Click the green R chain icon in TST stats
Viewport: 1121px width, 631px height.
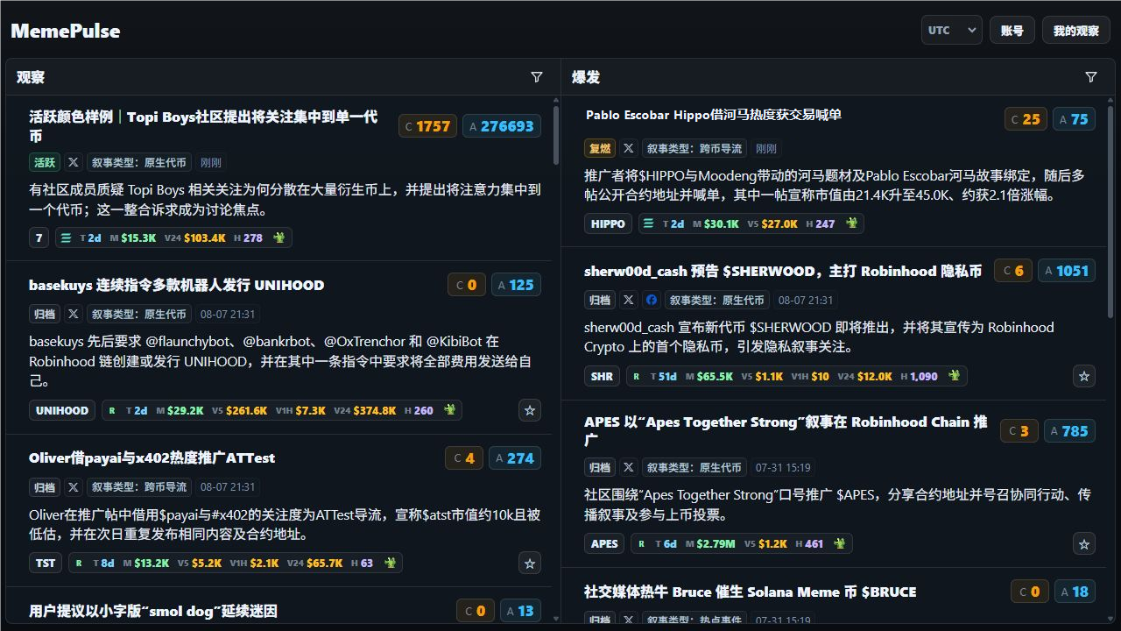(79, 563)
